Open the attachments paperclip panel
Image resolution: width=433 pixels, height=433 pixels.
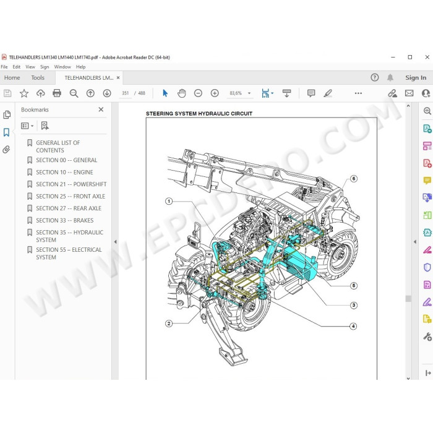click(7, 150)
